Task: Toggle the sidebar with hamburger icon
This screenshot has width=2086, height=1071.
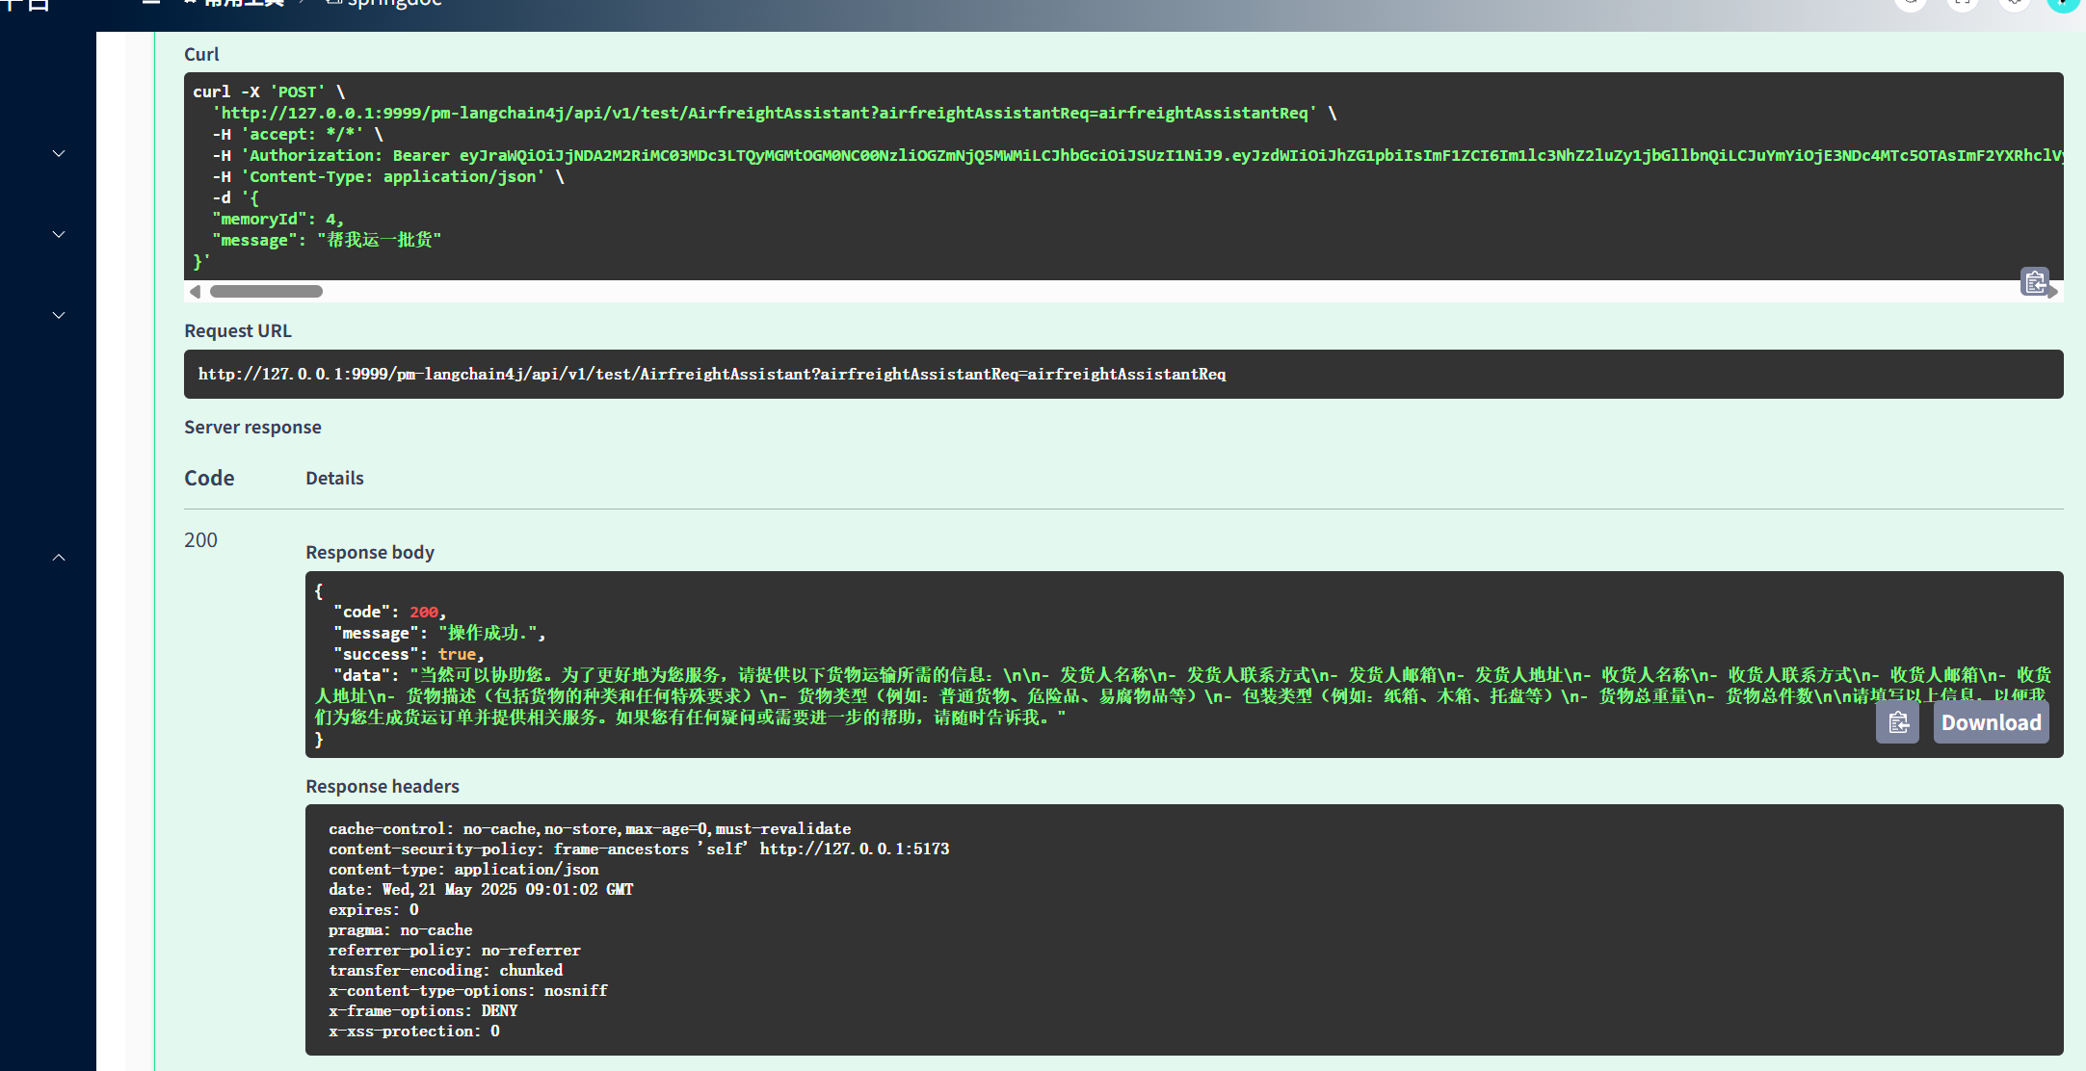Action: pos(150,3)
